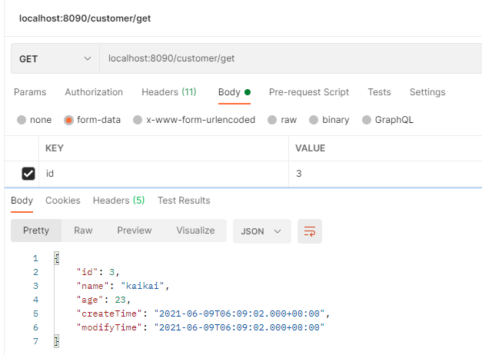Image resolution: width=482 pixels, height=355 pixels.
Task: Click the "createTime" JSON line
Action: point(203,314)
